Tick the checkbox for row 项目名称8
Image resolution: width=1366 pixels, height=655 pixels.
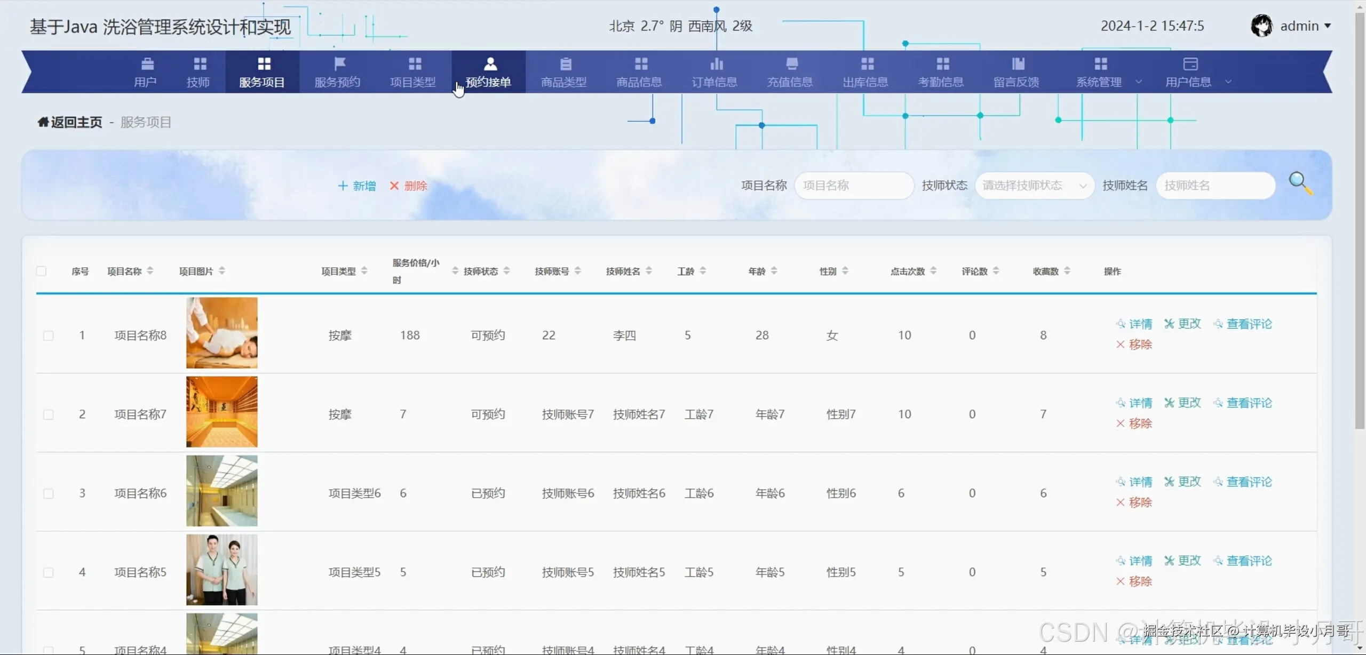point(49,335)
